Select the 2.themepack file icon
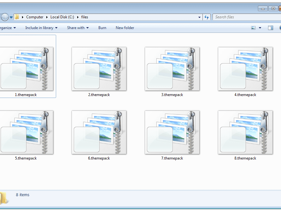This screenshot has height=211, width=281. pyautogui.click(x=99, y=69)
